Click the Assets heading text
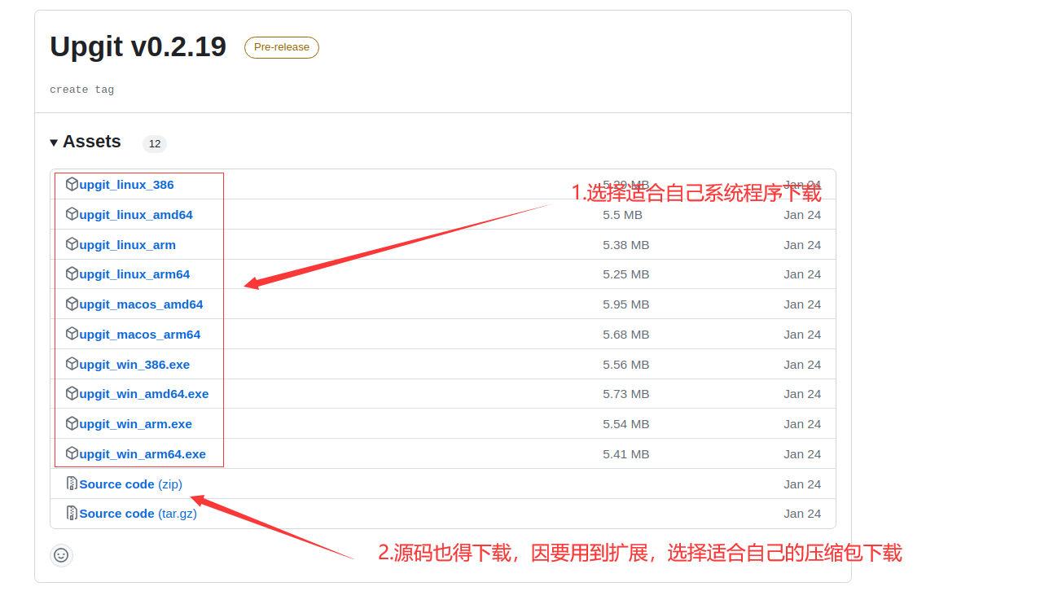 pos(92,142)
